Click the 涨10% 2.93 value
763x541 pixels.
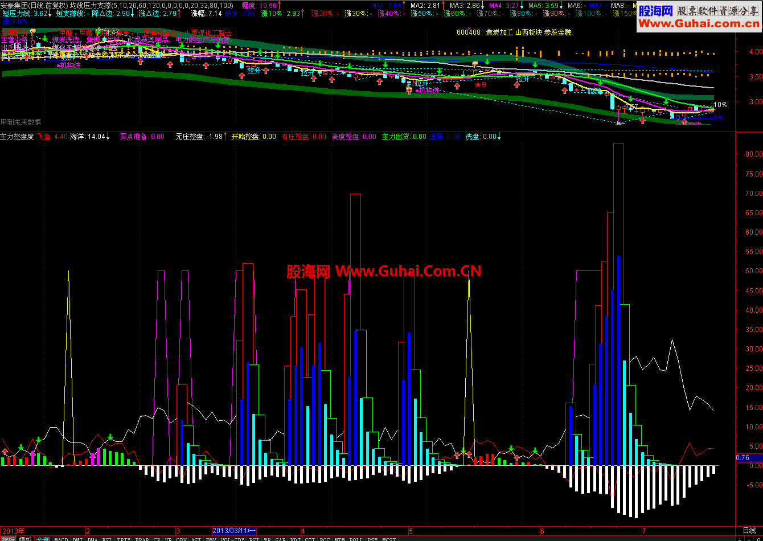click(x=280, y=13)
